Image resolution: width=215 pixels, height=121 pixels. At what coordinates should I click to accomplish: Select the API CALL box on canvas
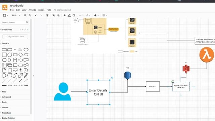click(153, 87)
